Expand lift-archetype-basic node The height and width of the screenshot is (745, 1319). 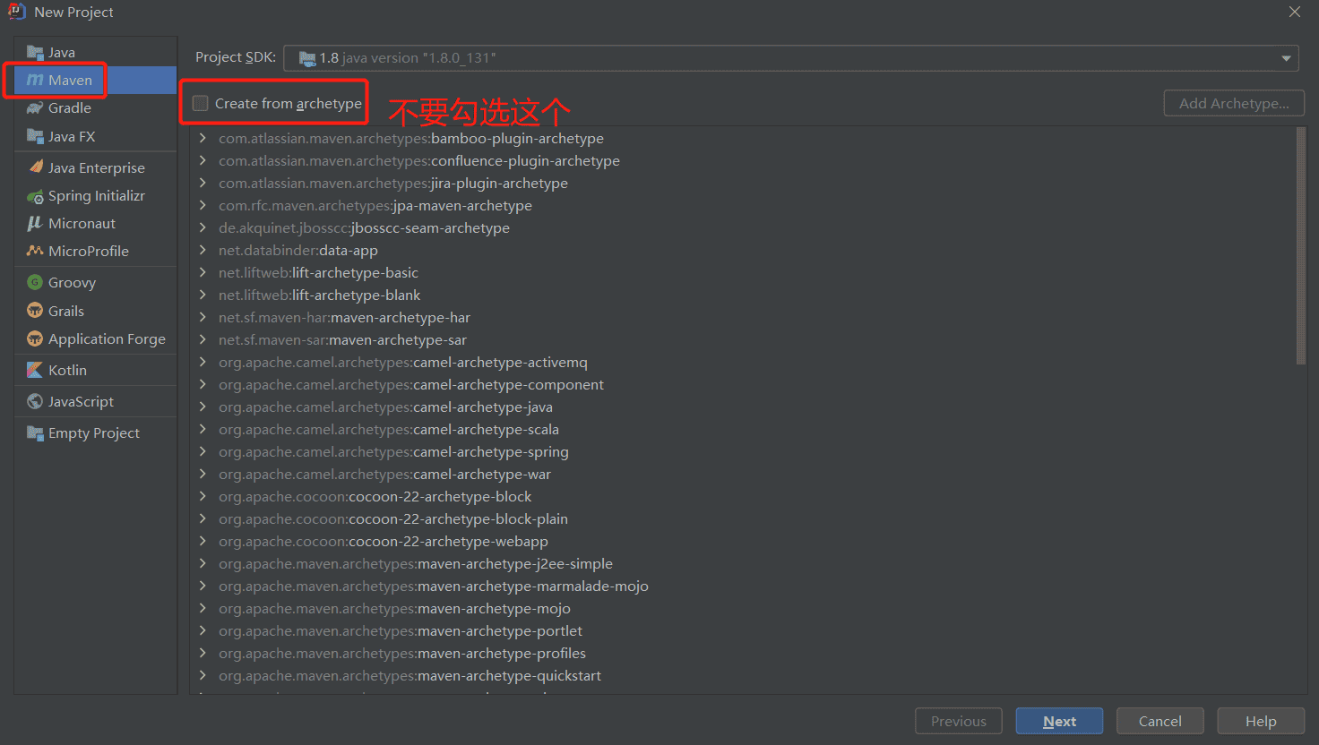(x=203, y=272)
